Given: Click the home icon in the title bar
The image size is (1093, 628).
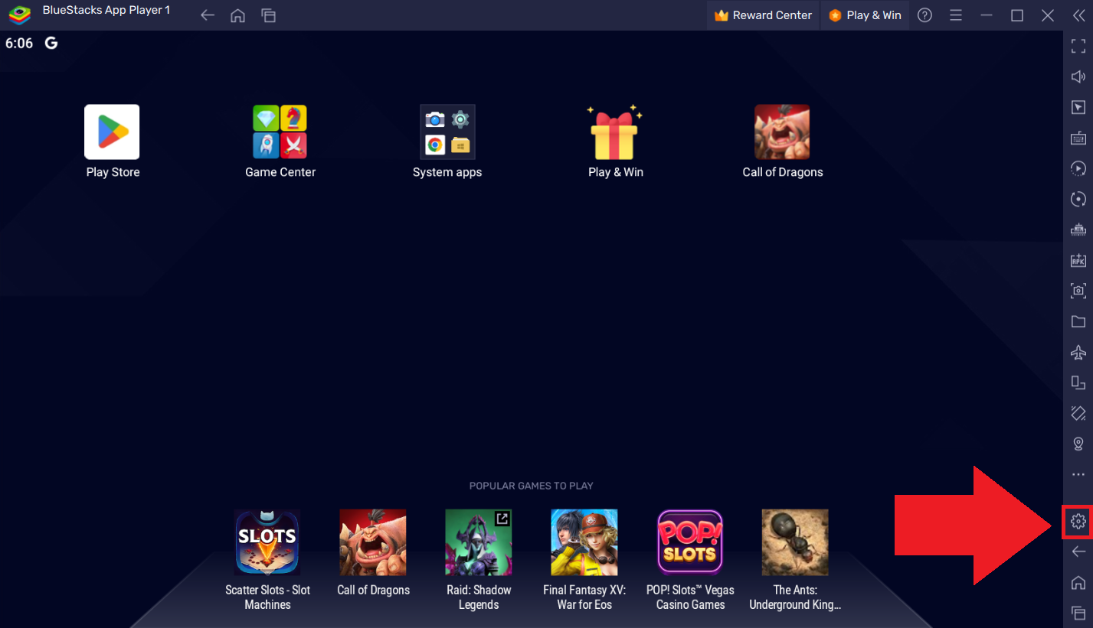Looking at the screenshot, I should tap(237, 15).
